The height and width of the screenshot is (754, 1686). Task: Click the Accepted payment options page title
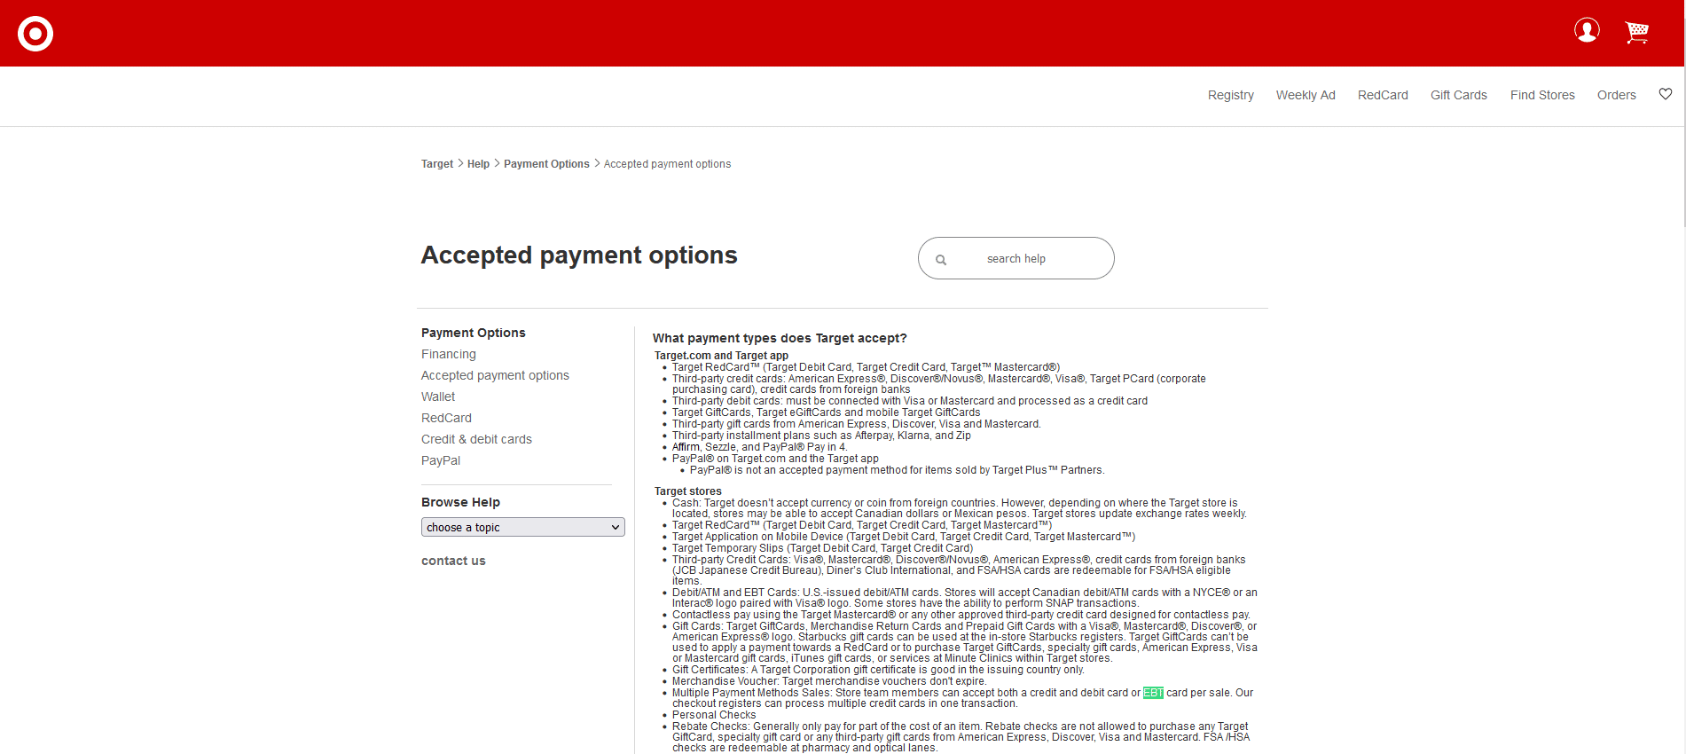click(x=579, y=255)
